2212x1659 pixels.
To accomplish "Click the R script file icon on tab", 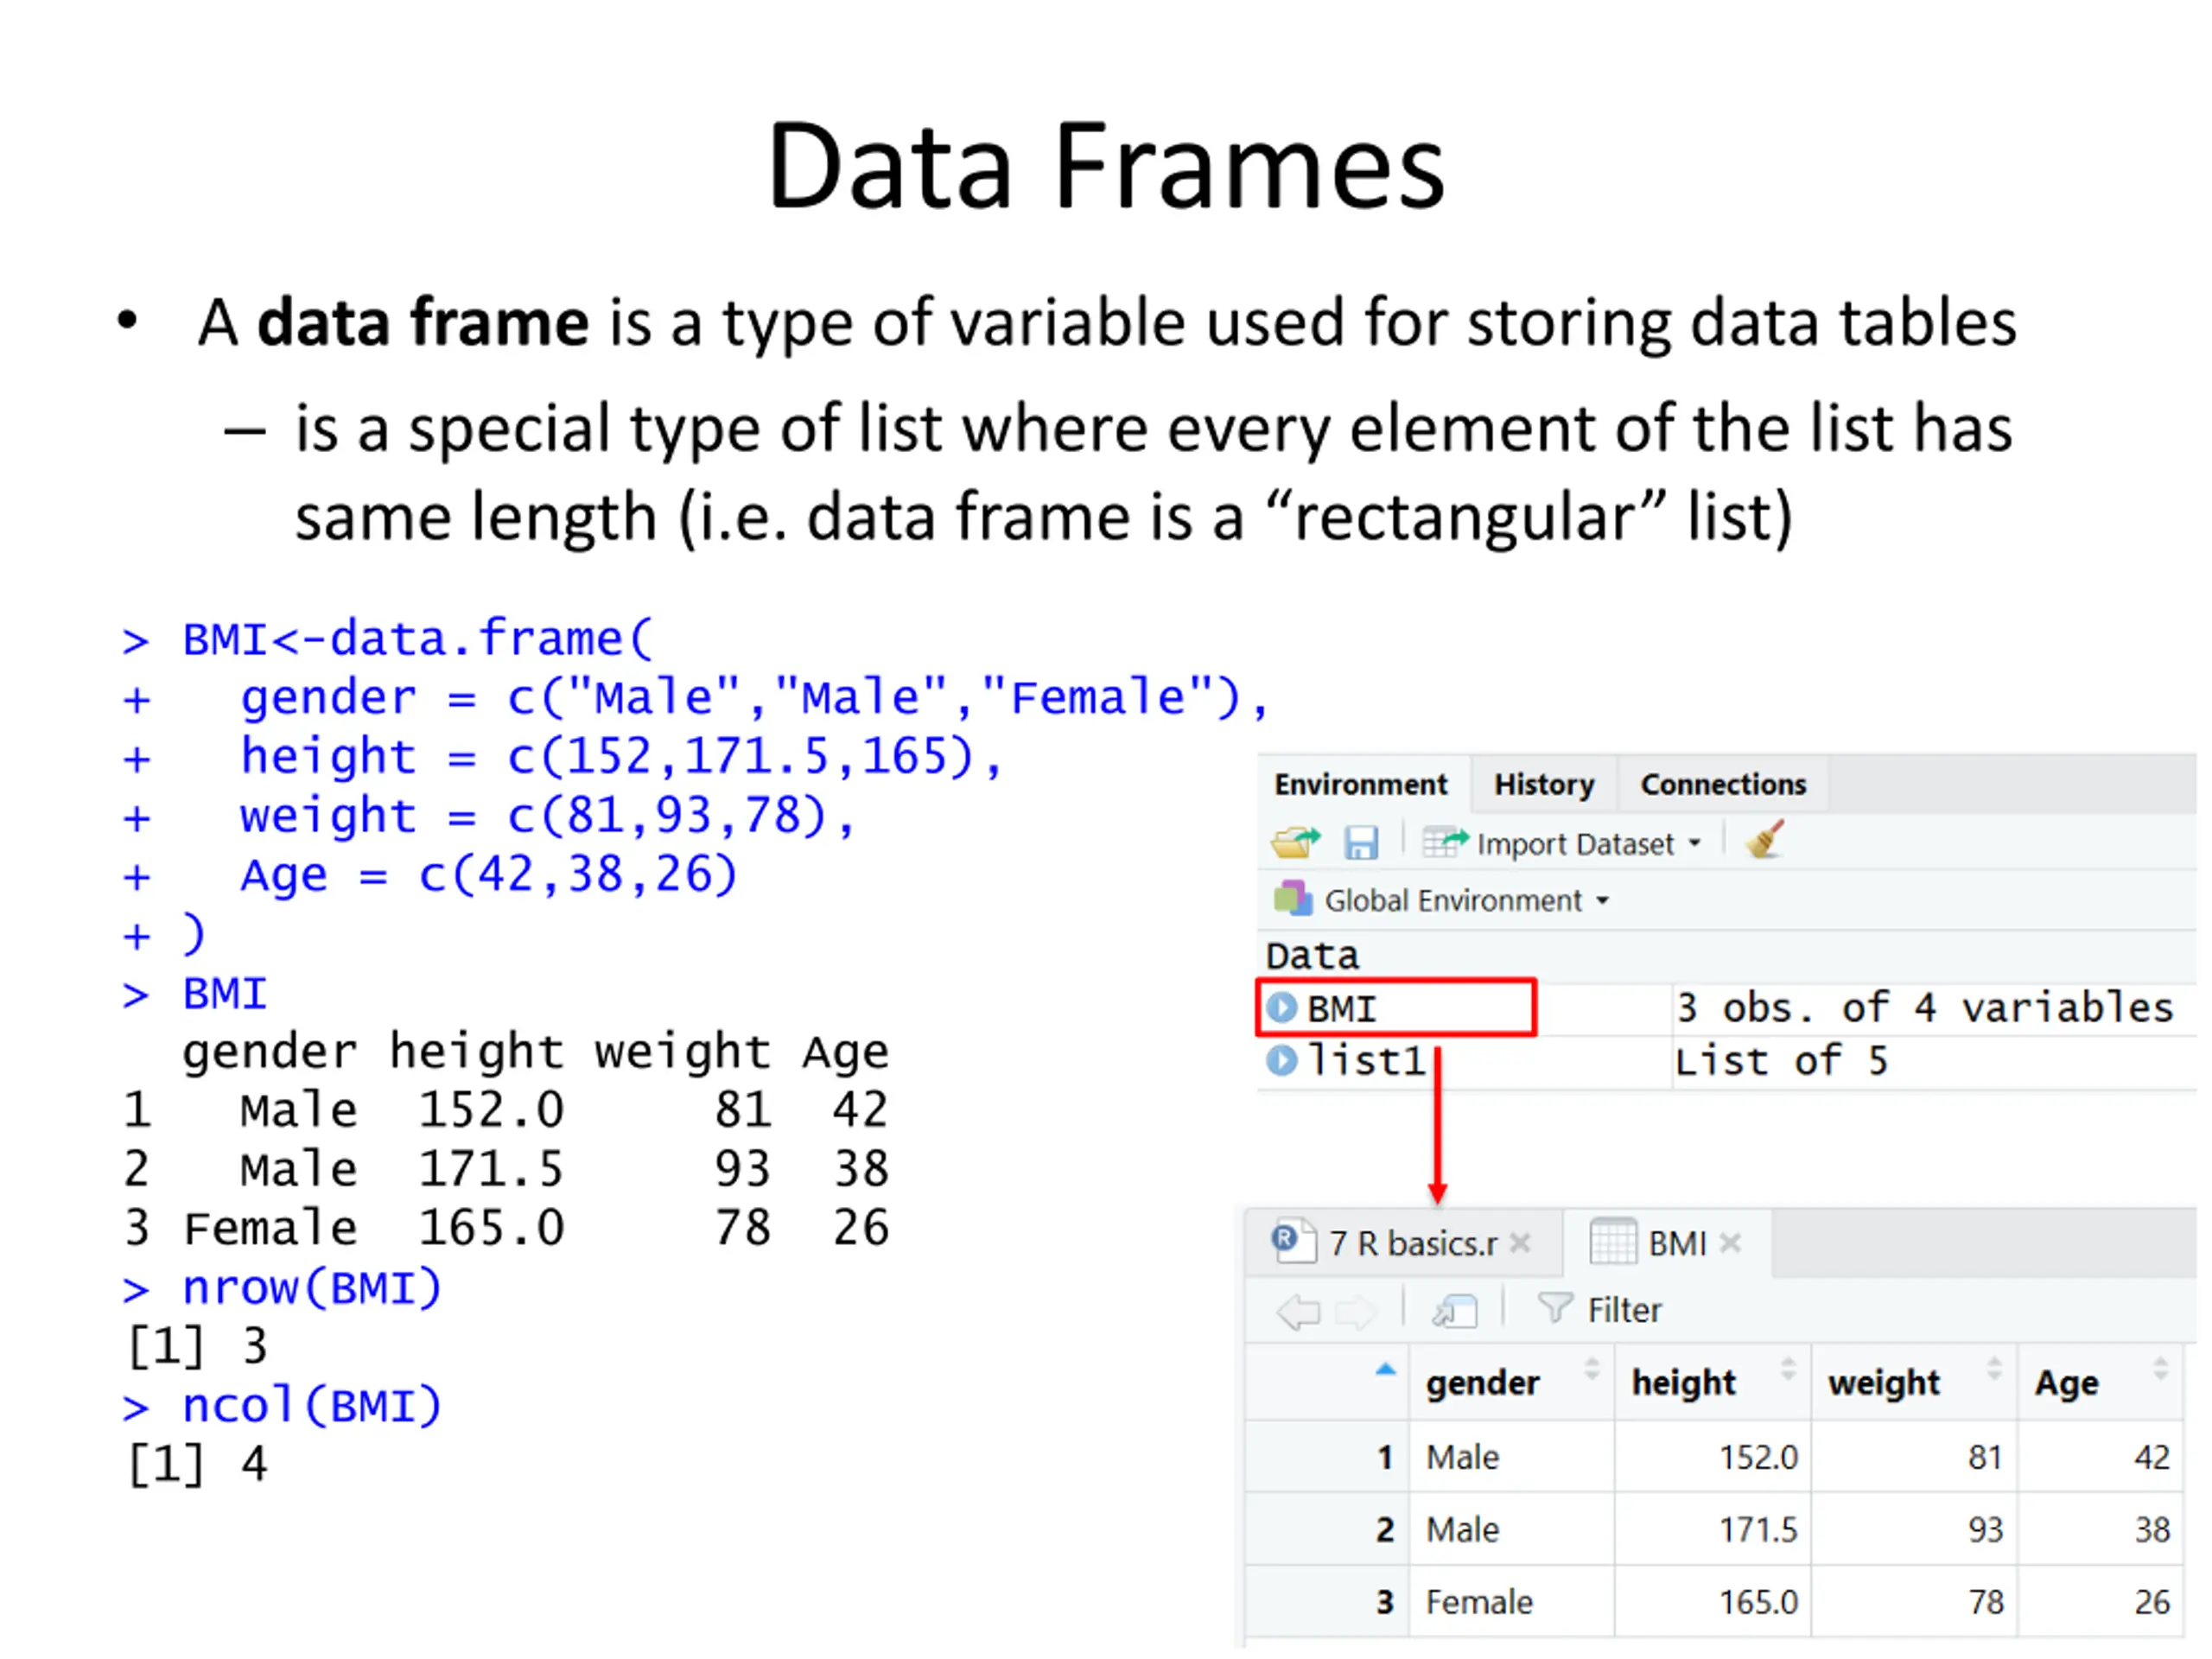I will (x=1293, y=1241).
